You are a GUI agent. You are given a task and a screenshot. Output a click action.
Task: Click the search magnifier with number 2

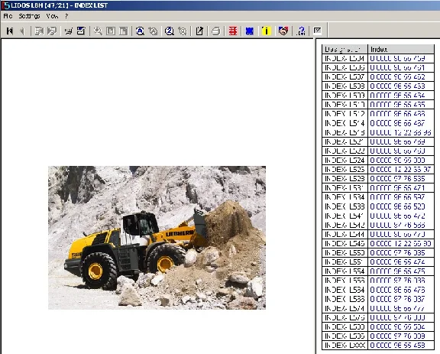tap(170, 31)
